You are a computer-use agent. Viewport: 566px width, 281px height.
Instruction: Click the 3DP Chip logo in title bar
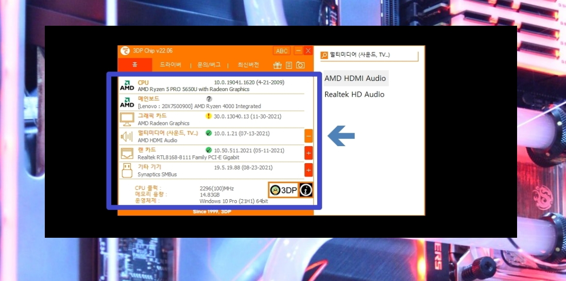click(125, 51)
